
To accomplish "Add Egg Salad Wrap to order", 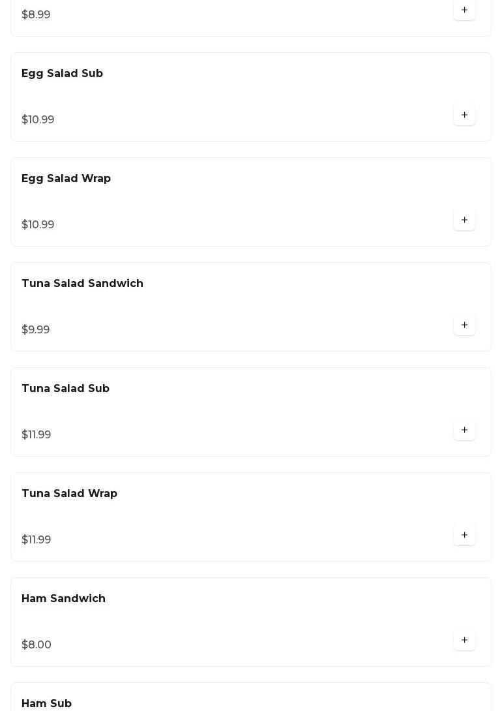I will pos(464,220).
